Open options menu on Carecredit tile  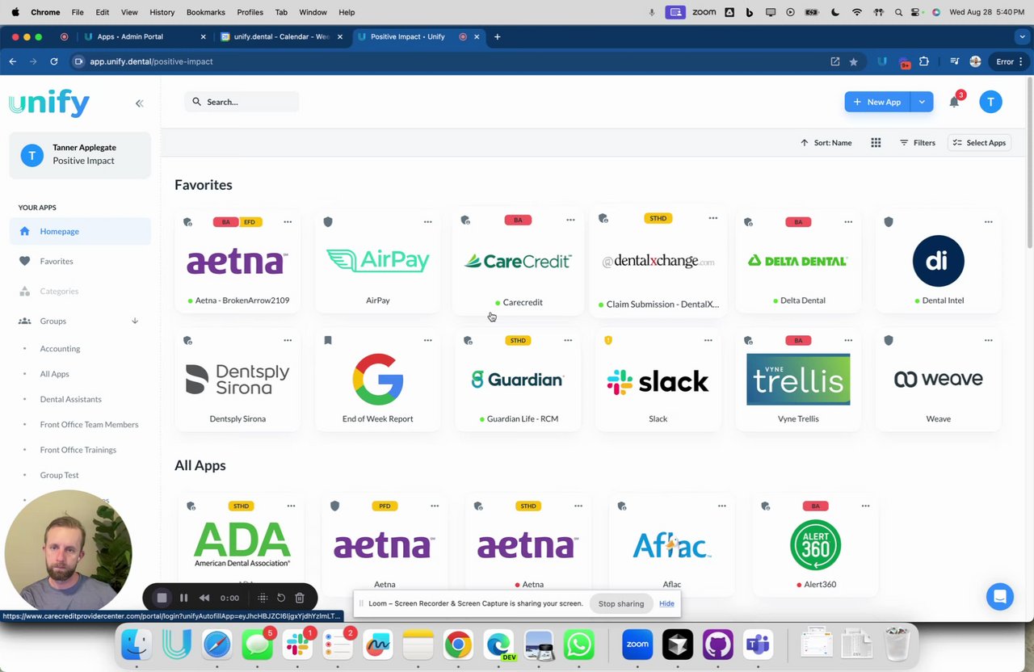pos(570,220)
